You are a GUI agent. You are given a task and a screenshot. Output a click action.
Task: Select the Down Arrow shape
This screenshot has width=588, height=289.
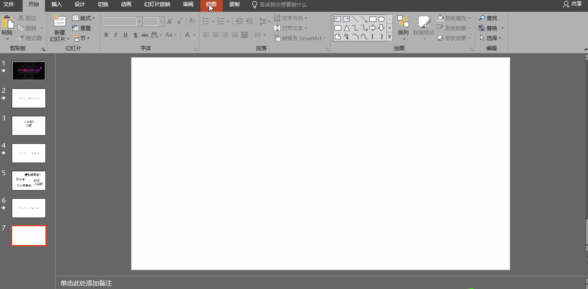coord(381,28)
